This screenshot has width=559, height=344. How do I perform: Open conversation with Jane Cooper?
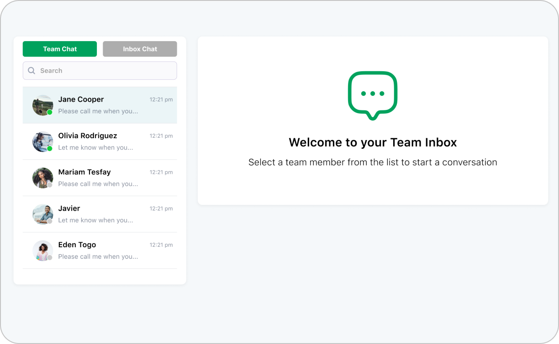[x=81, y=99]
